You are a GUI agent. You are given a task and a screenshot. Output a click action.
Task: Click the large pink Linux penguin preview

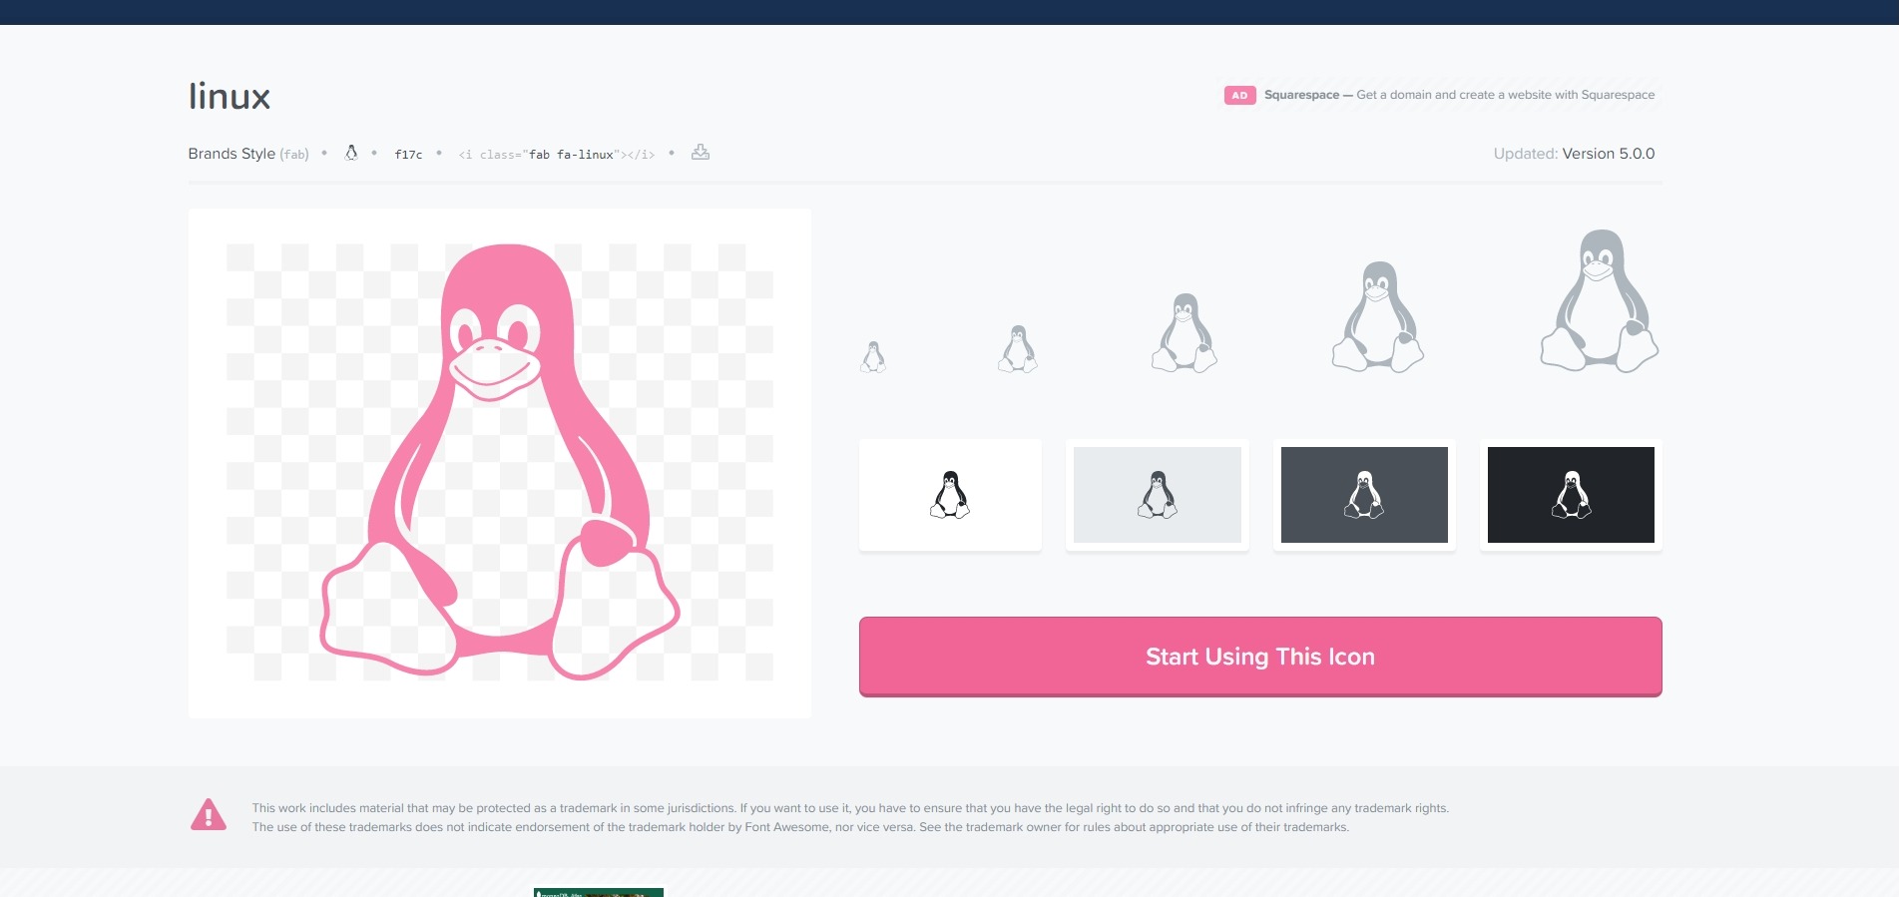(499, 462)
